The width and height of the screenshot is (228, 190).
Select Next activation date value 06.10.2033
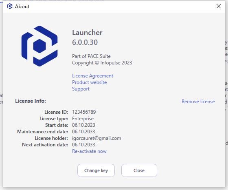83,145
